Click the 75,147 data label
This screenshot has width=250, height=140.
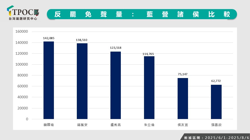pyautogui.click(x=183, y=74)
